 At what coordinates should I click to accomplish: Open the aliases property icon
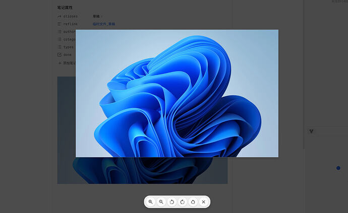[59, 17]
